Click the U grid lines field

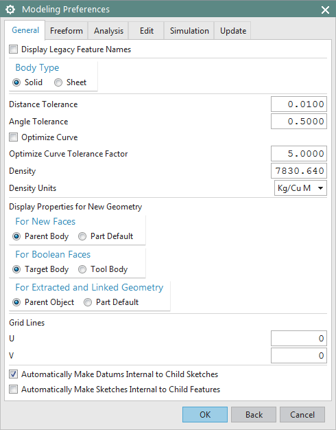(299, 339)
